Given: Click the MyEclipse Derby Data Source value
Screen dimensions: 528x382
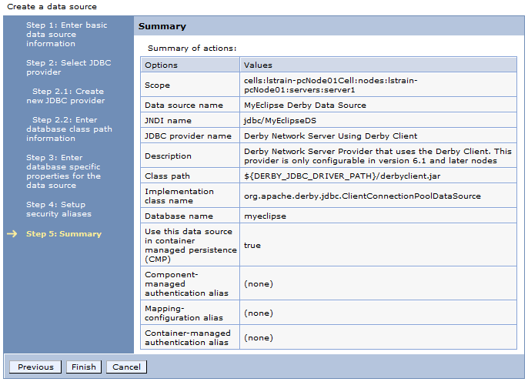Looking at the screenshot, I should [305, 106].
